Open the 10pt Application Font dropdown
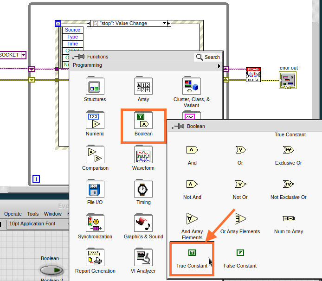Image resolution: width=322 pixels, height=281 pixels. click(38, 224)
